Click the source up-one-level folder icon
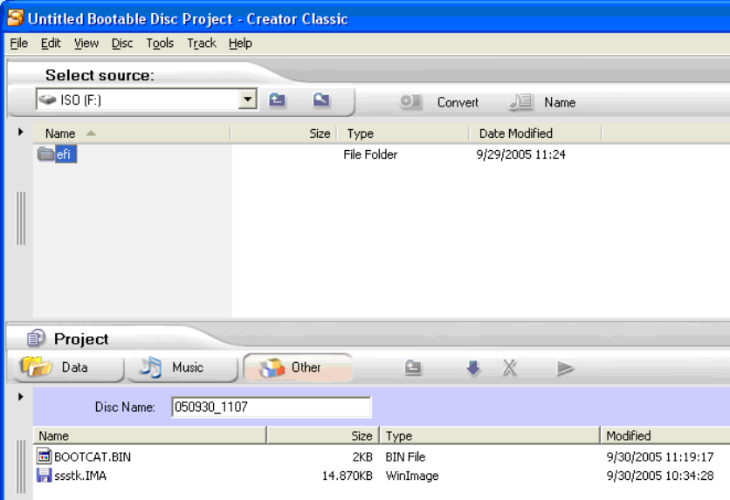The image size is (730, 500). coord(278,99)
